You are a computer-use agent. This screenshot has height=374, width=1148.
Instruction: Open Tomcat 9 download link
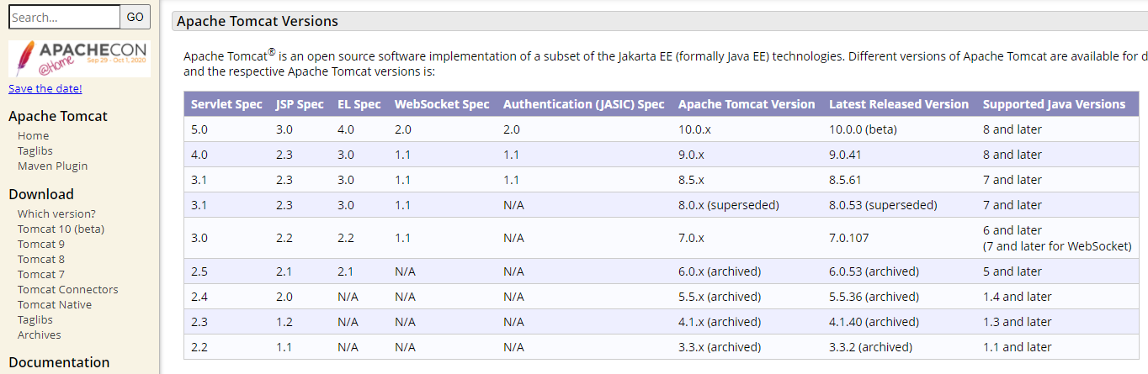point(41,244)
